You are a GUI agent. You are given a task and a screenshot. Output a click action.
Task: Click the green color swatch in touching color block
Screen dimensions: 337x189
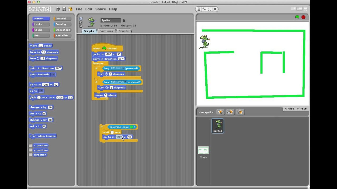coord(131,127)
